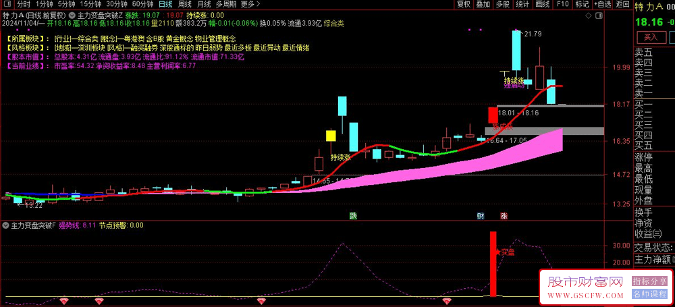Open the 统计 statistics tool
Viewport: 675px width, 307px height.
click(x=522, y=4)
